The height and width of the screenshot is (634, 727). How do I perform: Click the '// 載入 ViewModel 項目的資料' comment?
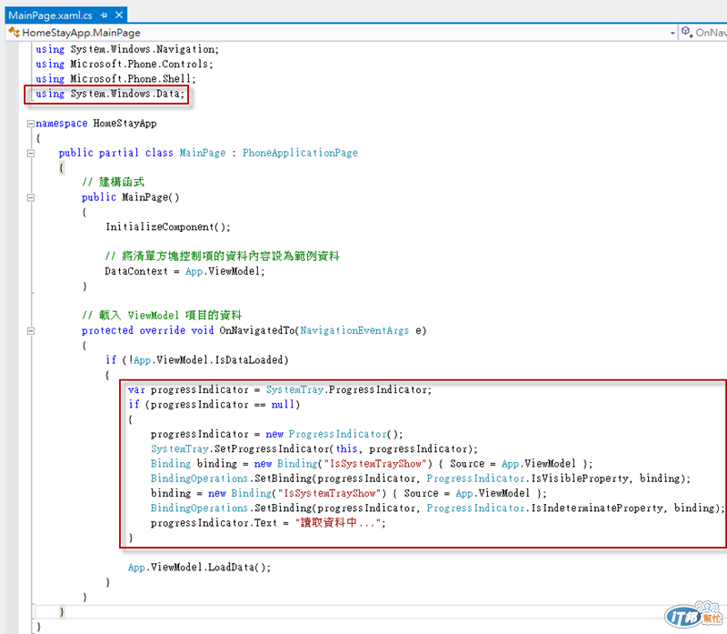pyautogui.click(x=162, y=316)
